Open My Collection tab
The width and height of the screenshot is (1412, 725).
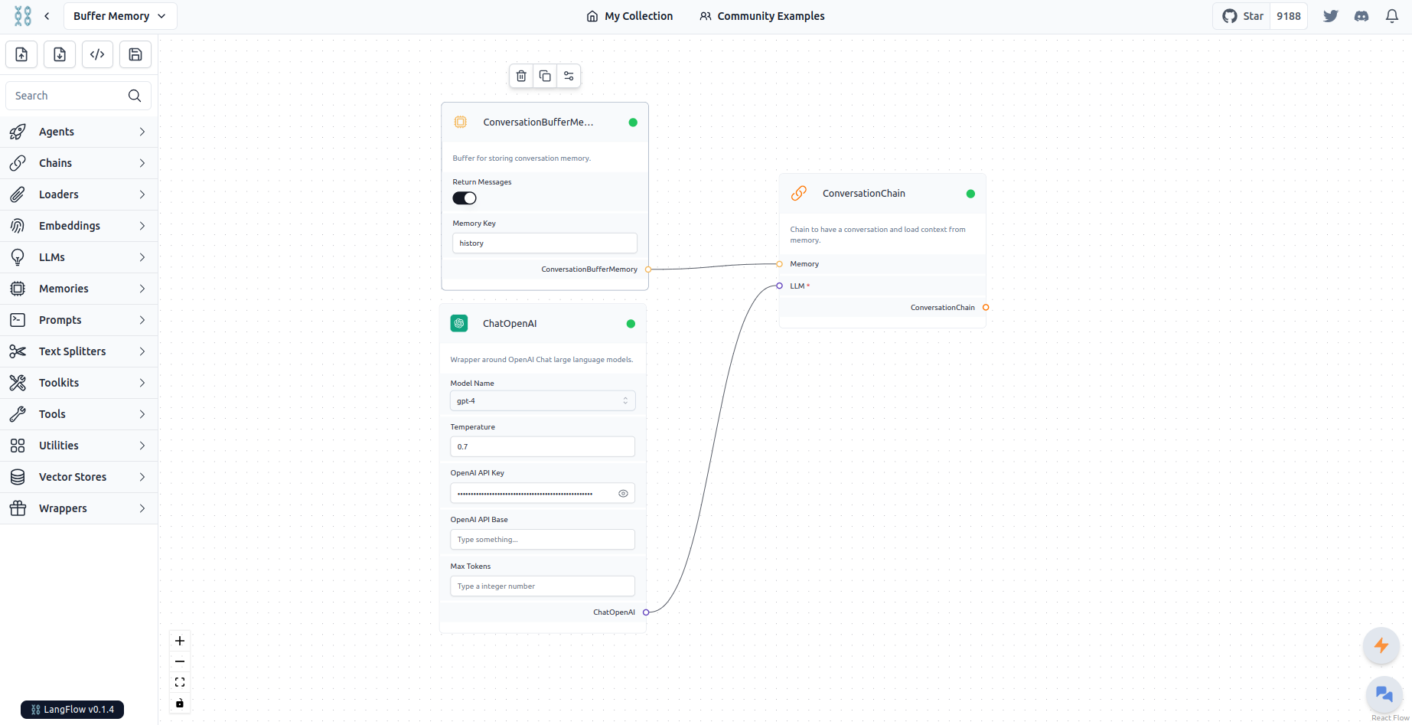[x=630, y=16]
